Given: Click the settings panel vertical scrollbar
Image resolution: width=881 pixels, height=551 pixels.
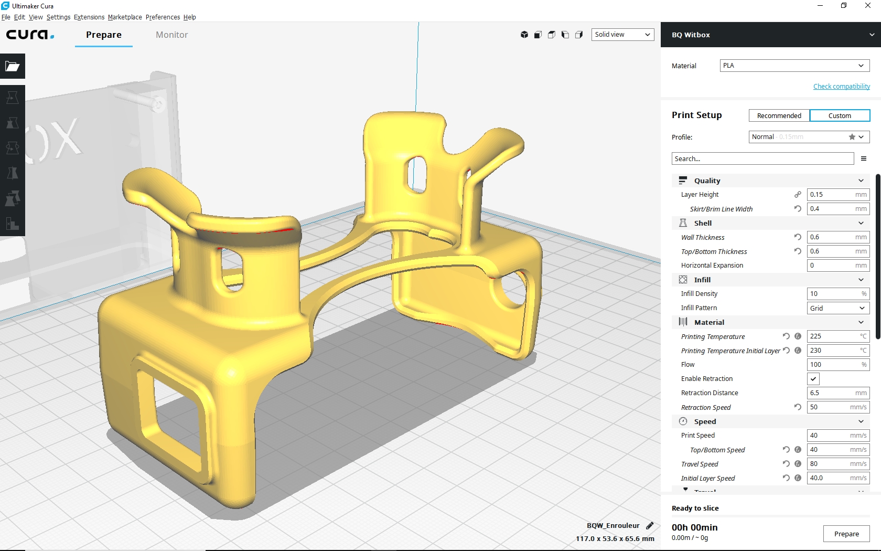Looking at the screenshot, I should tap(877, 257).
